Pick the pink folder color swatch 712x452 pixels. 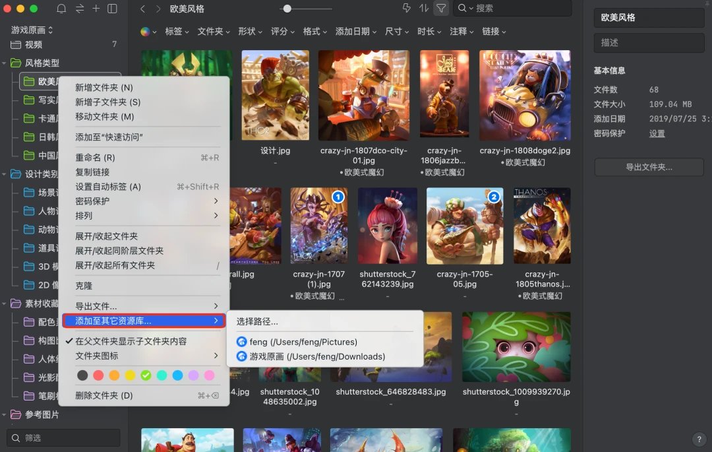210,375
